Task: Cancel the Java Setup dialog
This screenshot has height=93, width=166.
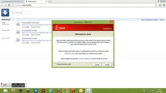Action: pyautogui.click(x=97, y=65)
